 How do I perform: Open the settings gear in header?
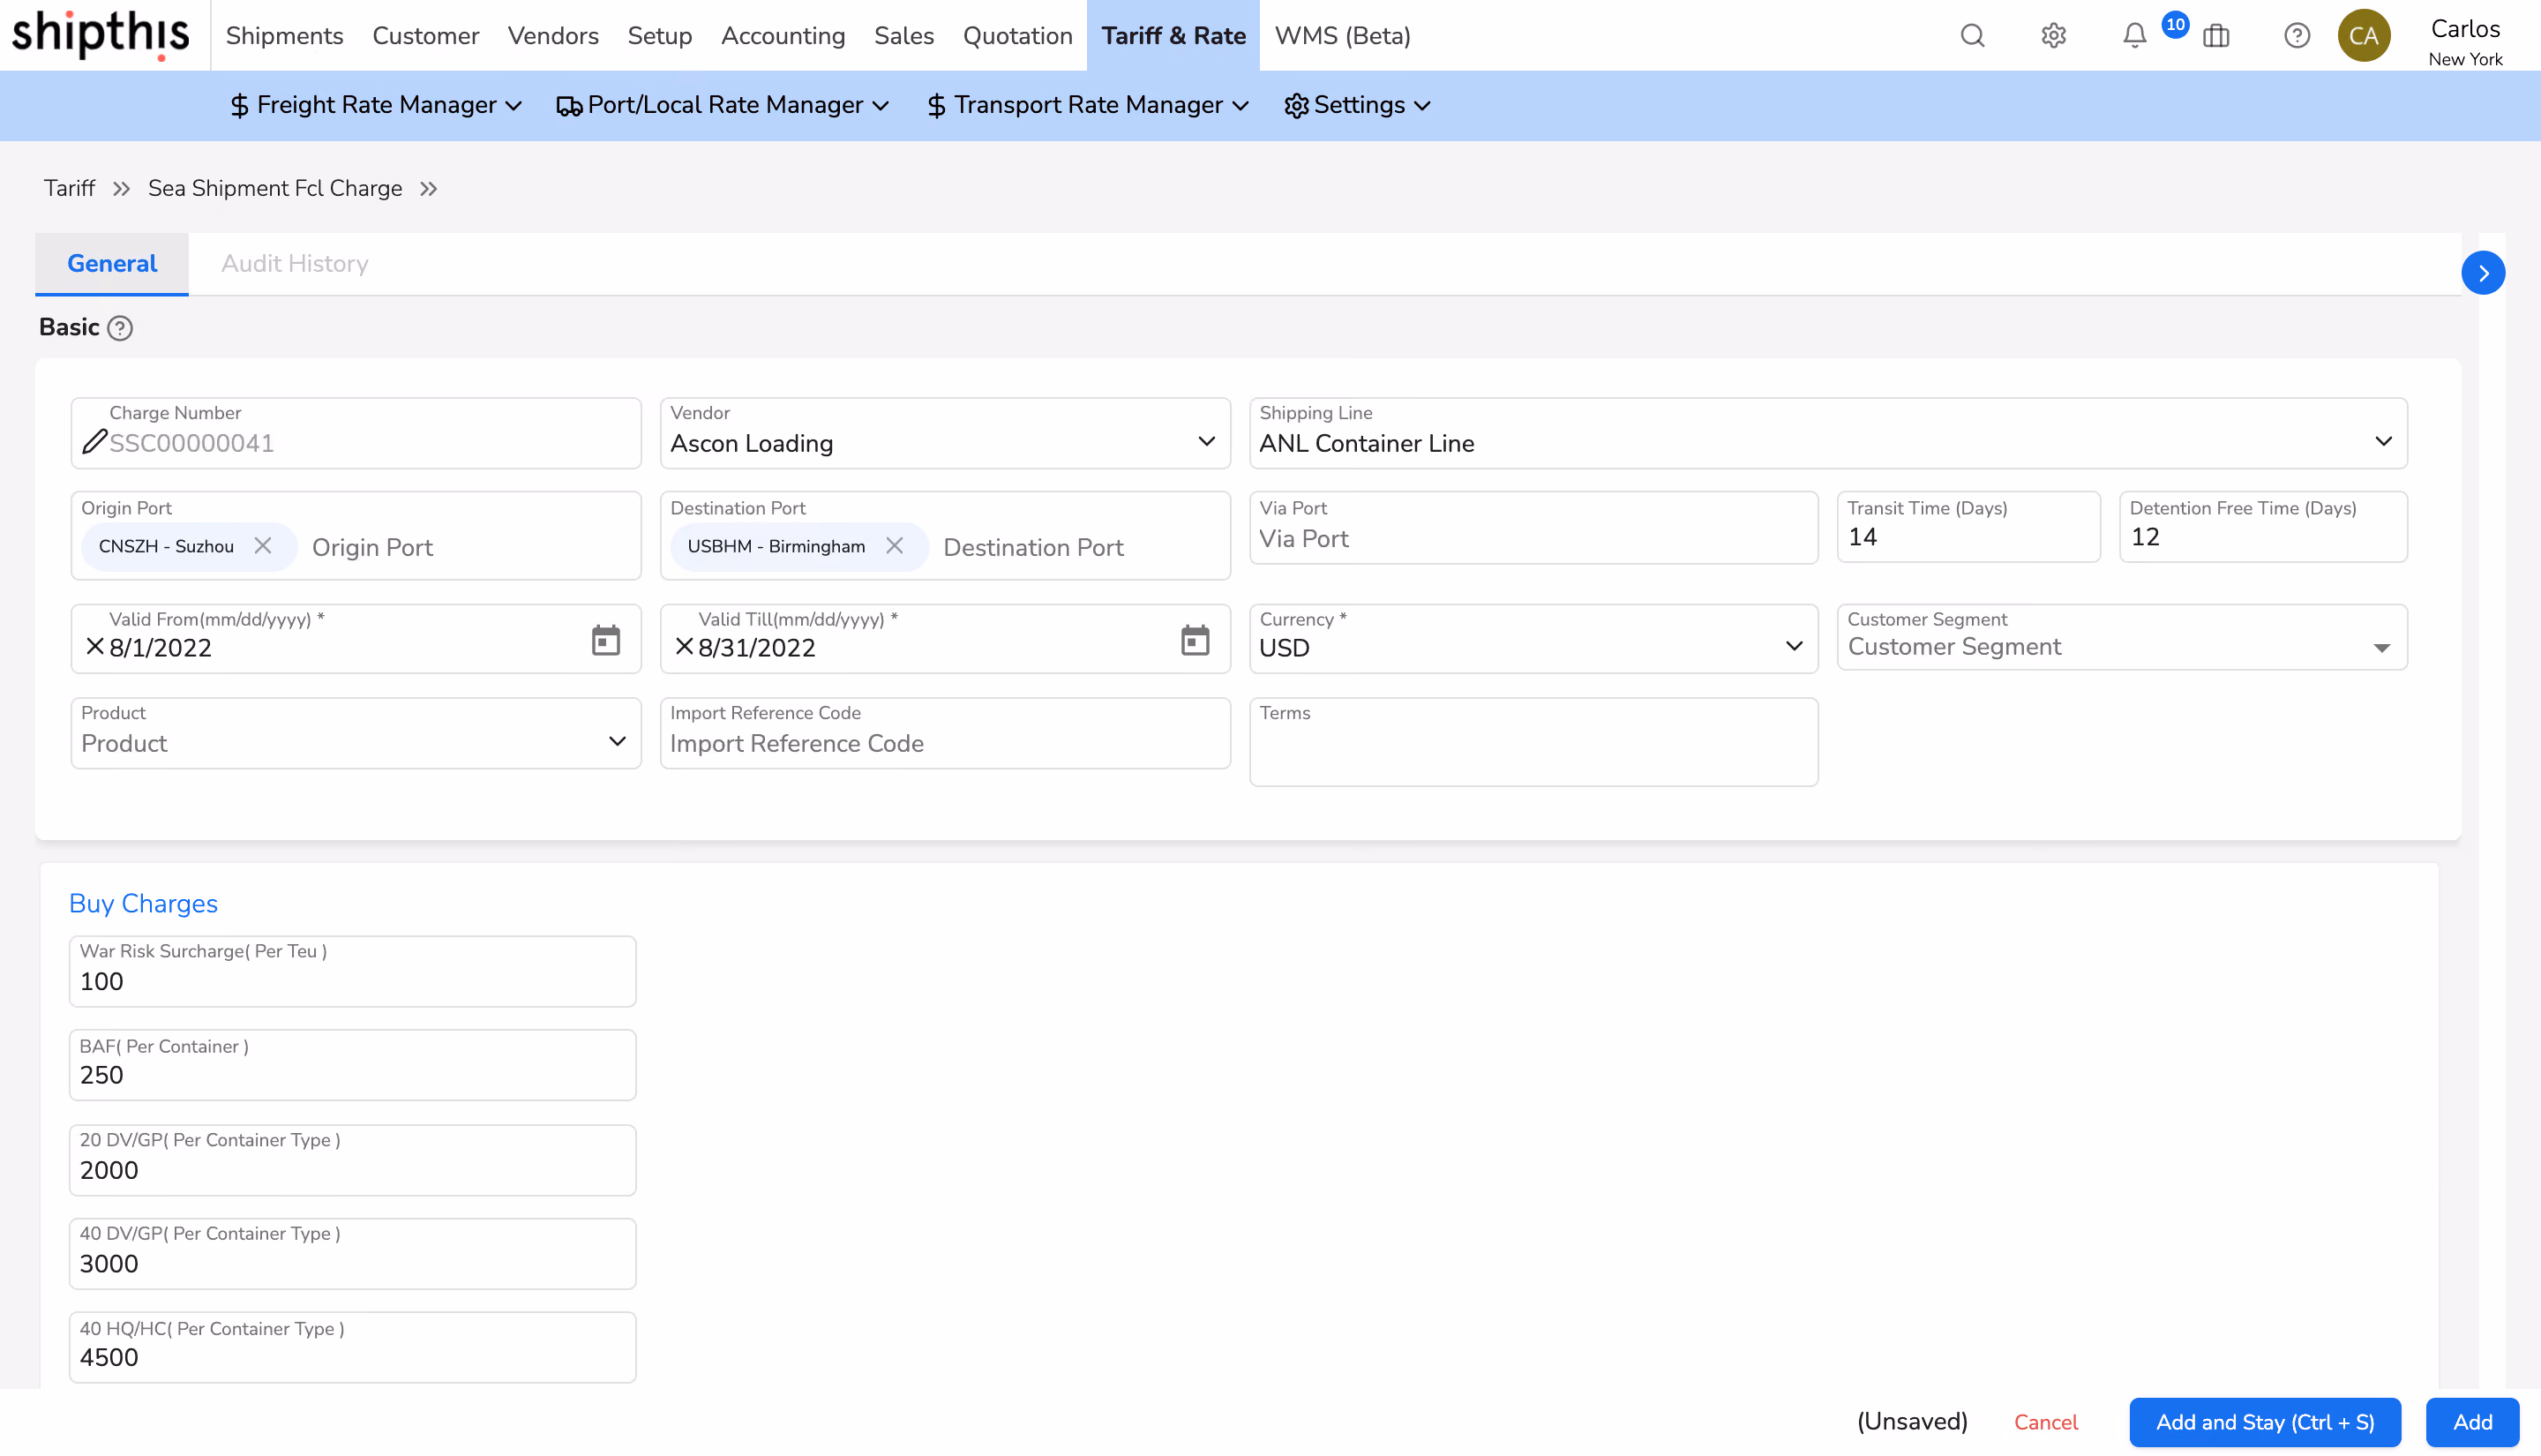[x=2053, y=36]
